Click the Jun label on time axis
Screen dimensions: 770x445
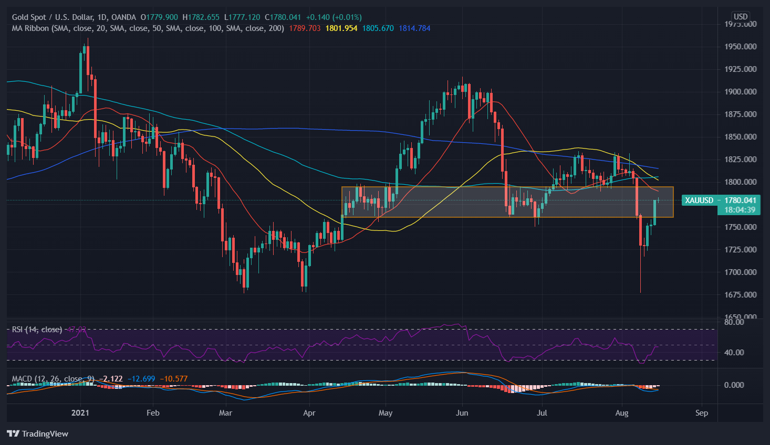[x=462, y=413]
